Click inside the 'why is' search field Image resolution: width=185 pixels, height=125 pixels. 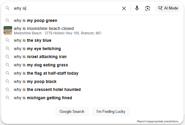pos(66,8)
